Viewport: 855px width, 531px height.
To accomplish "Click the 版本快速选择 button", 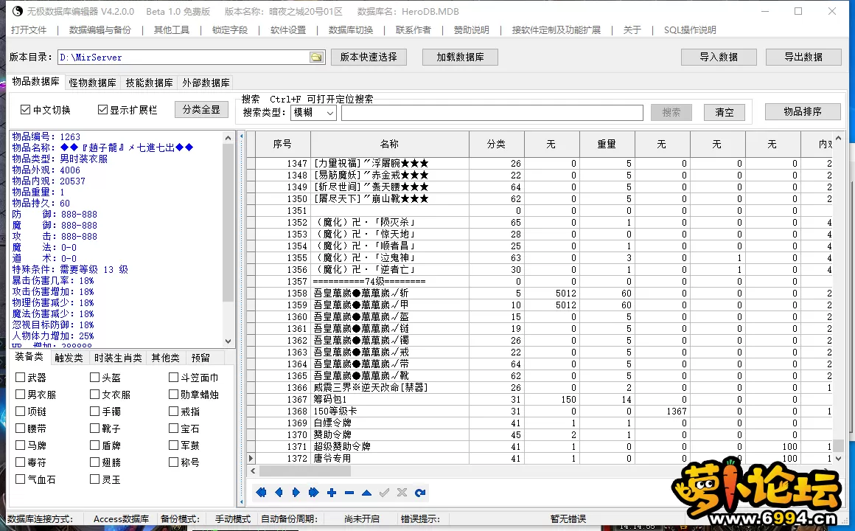I will (369, 57).
